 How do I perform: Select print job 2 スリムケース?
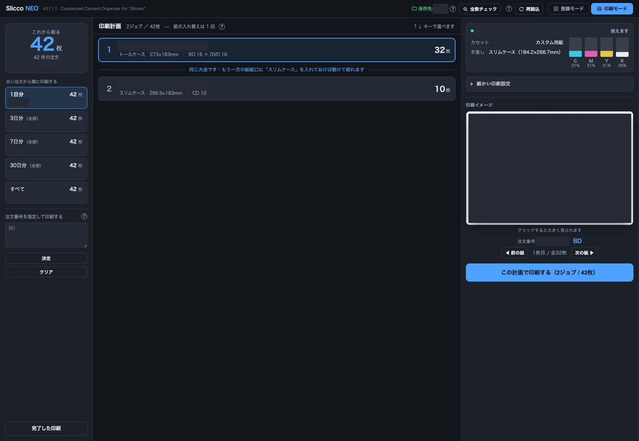(277, 89)
